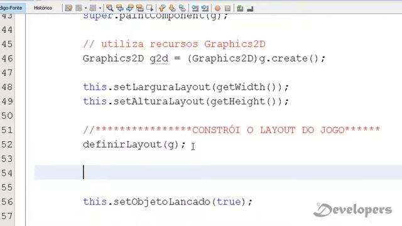This screenshot has width=402, height=226.
Task: Jump to next bookmark icon
Action: pyautogui.click(x=172, y=8)
